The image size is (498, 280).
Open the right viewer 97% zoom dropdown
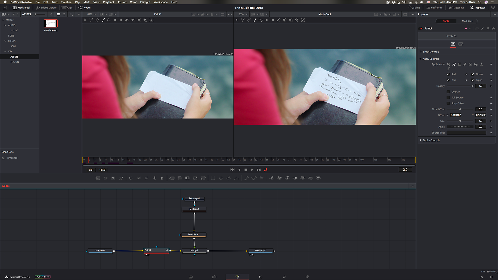243,14
